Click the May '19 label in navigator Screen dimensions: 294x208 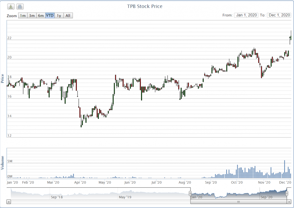click(x=125, y=197)
